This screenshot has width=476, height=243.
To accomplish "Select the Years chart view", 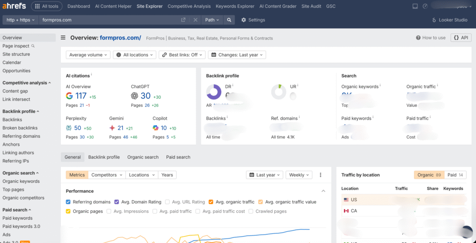I will pyautogui.click(x=167, y=175).
